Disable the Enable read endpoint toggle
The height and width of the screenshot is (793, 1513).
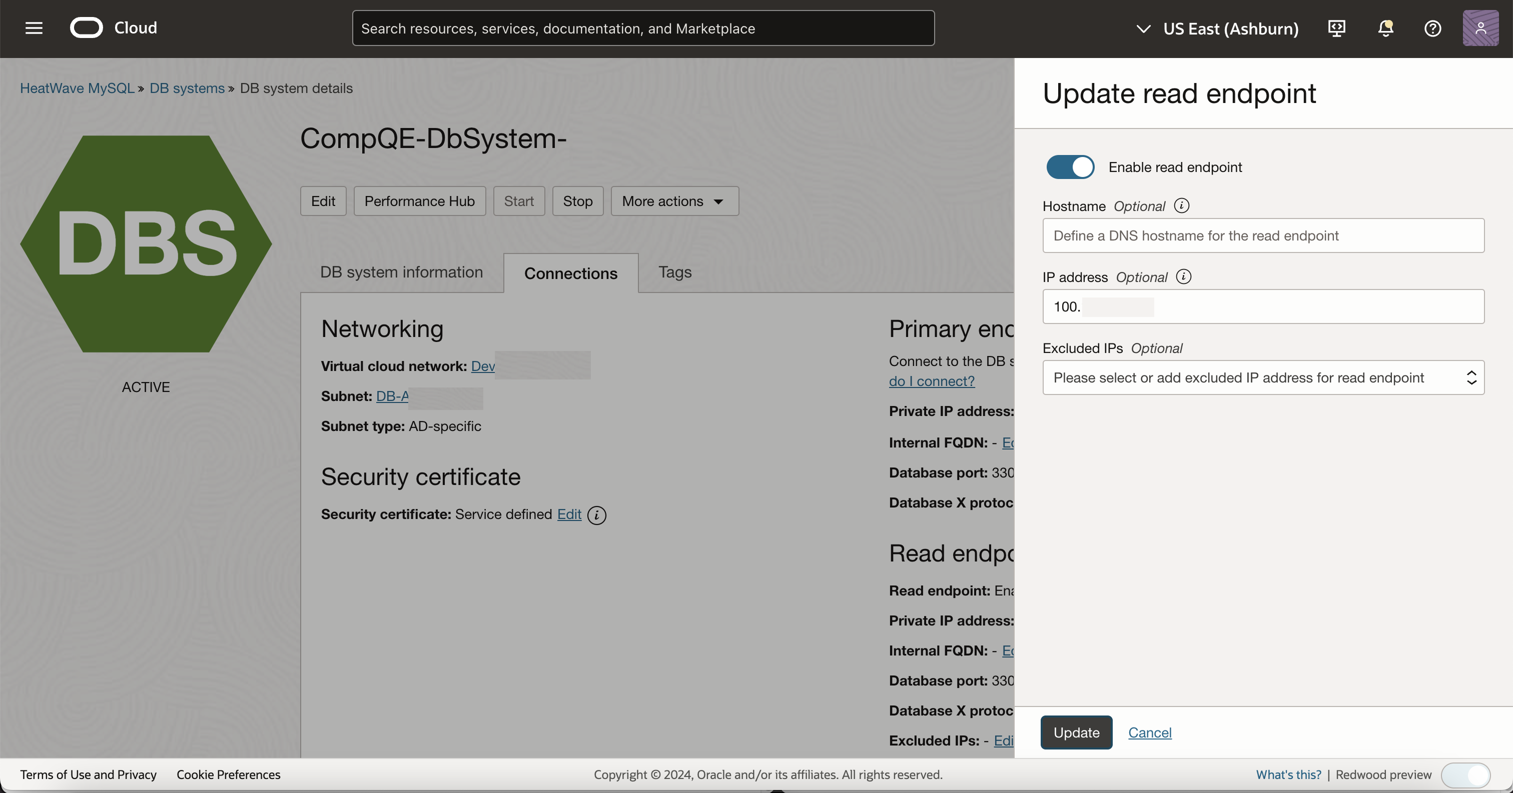click(x=1070, y=166)
